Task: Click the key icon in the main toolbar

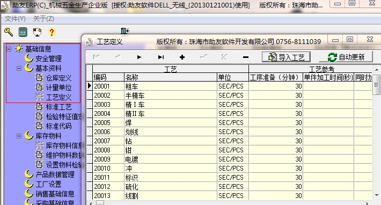Action: click(9, 32)
